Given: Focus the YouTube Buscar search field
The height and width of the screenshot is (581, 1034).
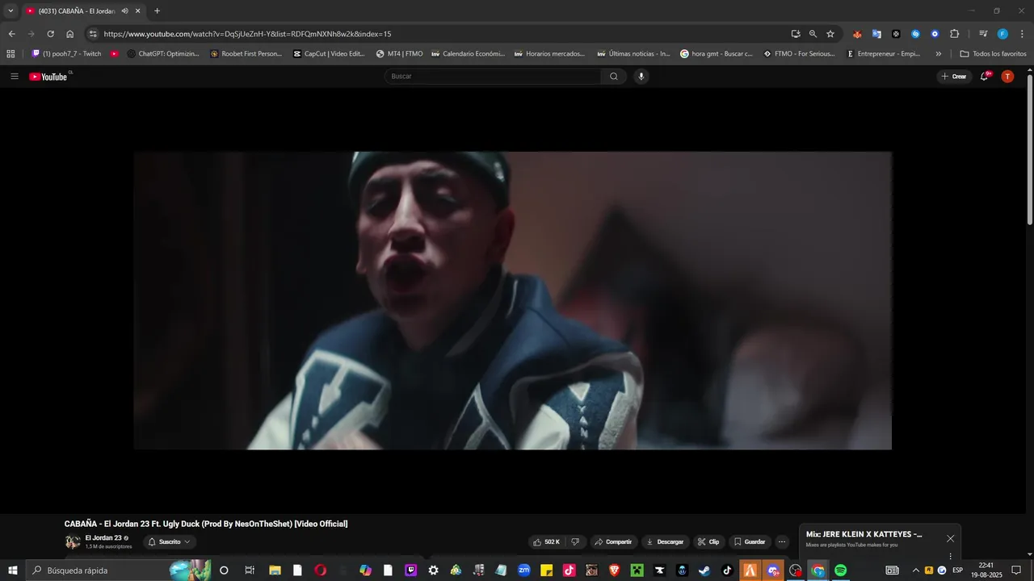Looking at the screenshot, I should point(493,77).
